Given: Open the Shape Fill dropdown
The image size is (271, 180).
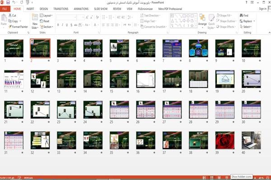Looking at the screenshot, I should (224, 15).
